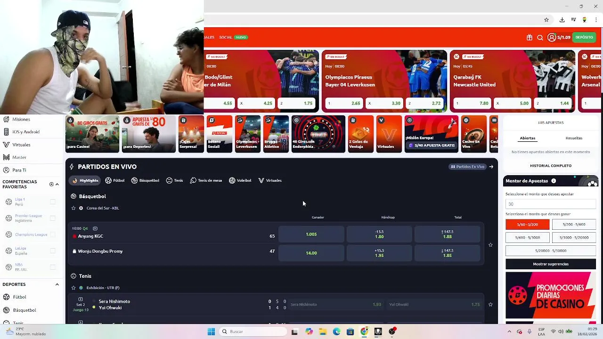The width and height of the screenshot is (603, 339).
Task: Add a favorite competition with the plus icon
Action: click(51, 184)
